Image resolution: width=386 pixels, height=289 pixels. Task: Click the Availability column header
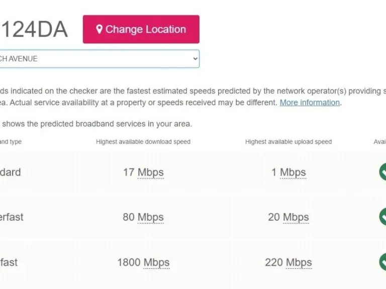pyautogui.click(x=379, y=142)
